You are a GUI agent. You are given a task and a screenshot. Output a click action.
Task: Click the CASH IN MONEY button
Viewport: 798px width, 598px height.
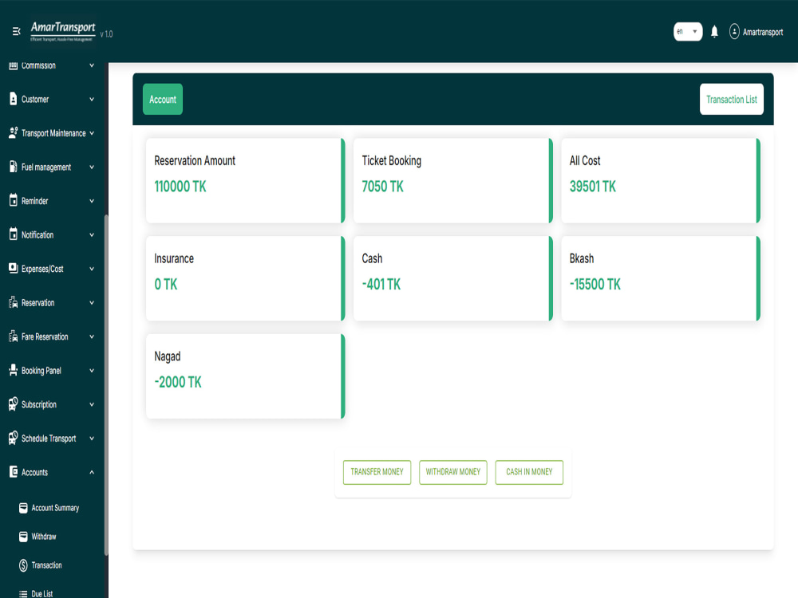529,472
